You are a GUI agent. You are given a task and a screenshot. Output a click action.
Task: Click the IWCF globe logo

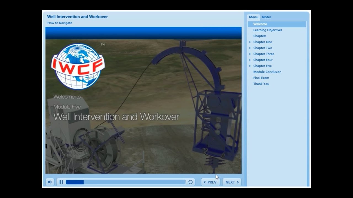78,66
